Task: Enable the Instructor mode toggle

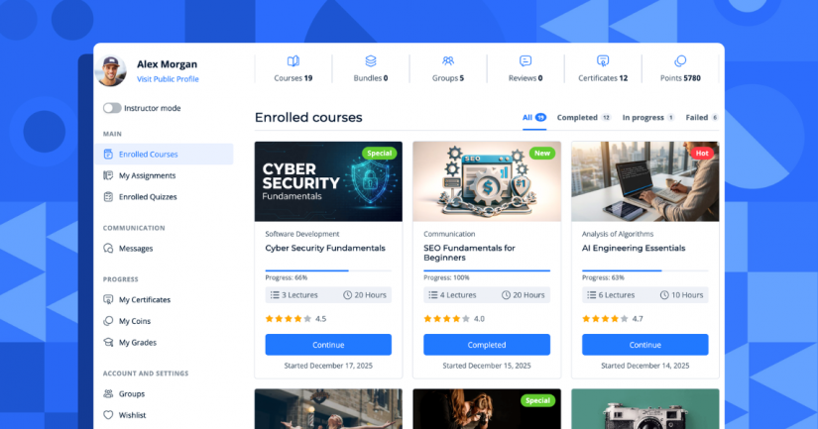Action: coord(112,108)
